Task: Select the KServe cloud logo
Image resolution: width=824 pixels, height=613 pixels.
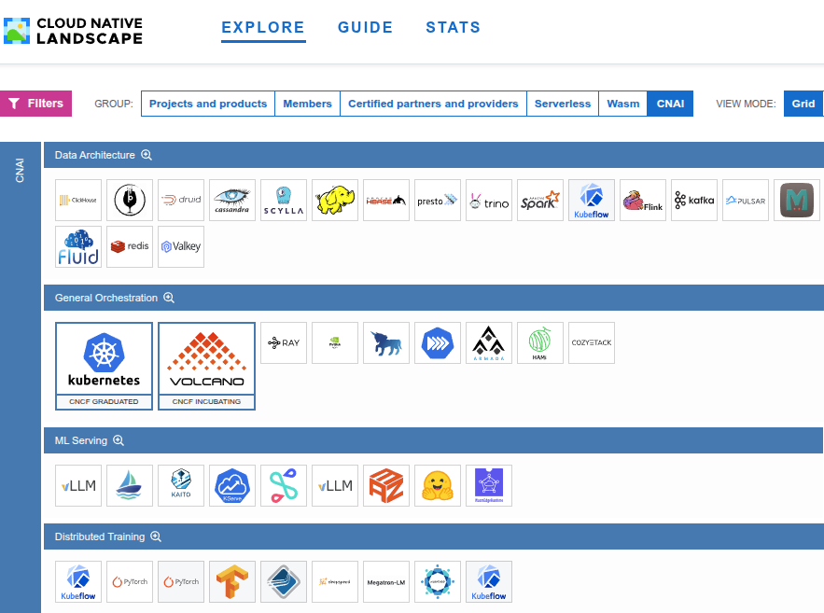Action: 232,486
